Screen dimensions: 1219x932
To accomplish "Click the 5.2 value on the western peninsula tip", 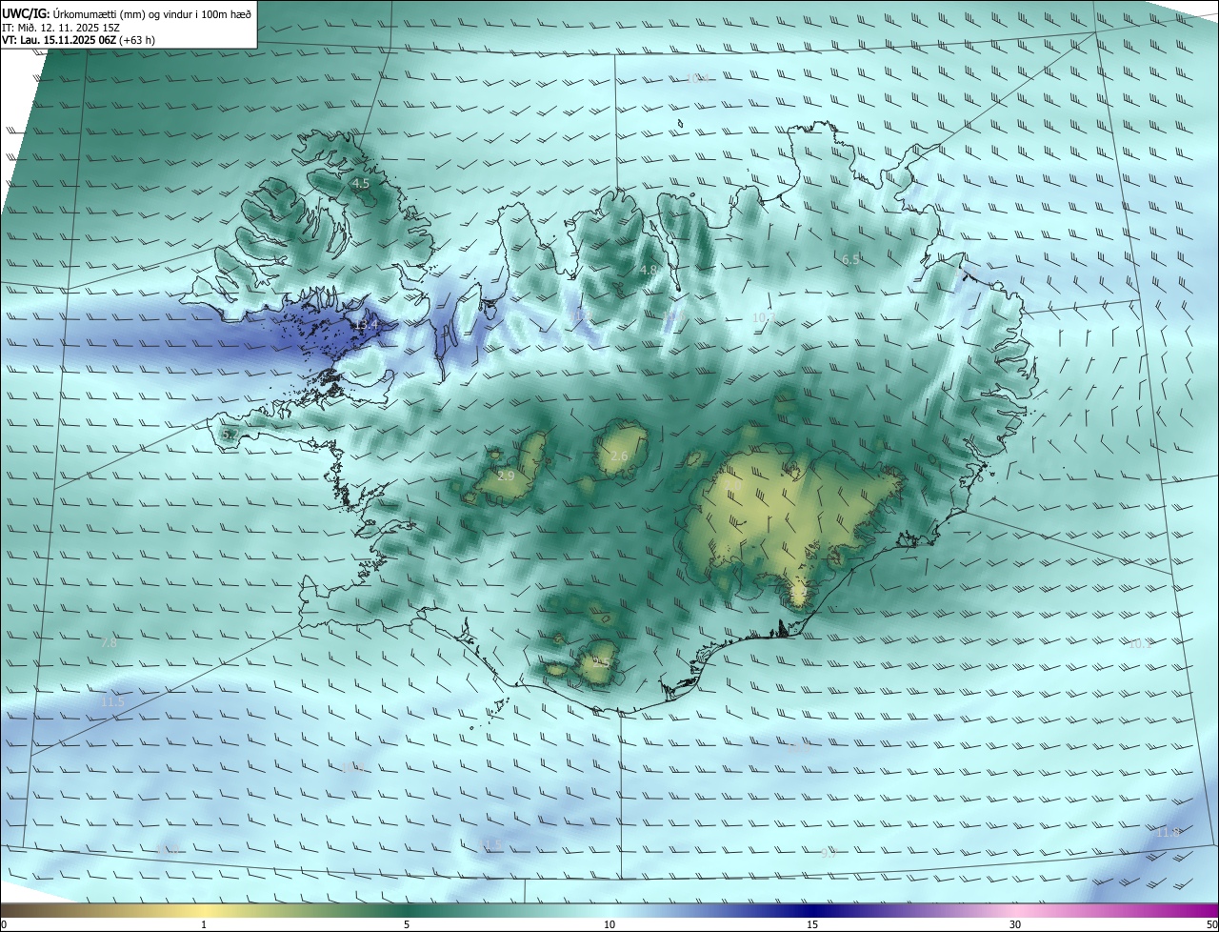I will point(230,435).
